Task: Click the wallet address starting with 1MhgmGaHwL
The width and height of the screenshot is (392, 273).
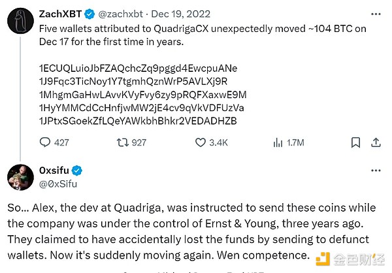Action: click(142, 95)
